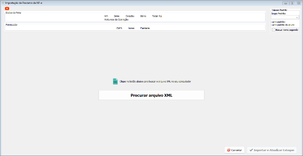
Task: Click the Lucro padrão do grupo text
Action: point(283,25)
